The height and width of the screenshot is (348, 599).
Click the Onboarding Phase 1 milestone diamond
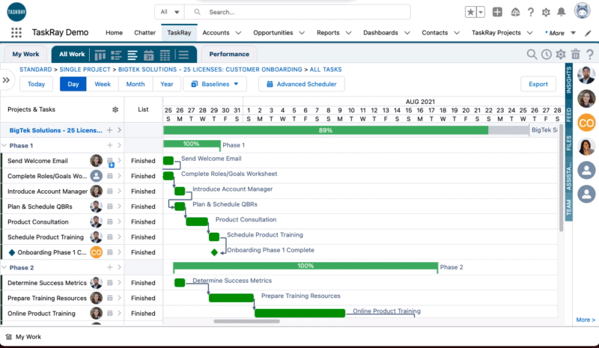point(214,252)
